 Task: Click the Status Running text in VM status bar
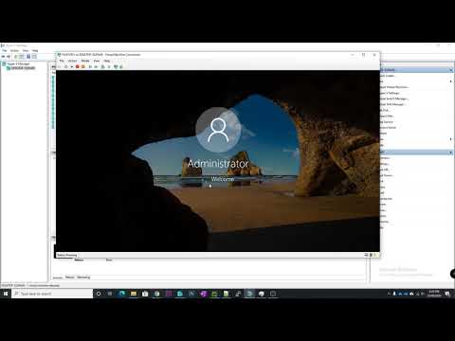(x=67, y=255)
